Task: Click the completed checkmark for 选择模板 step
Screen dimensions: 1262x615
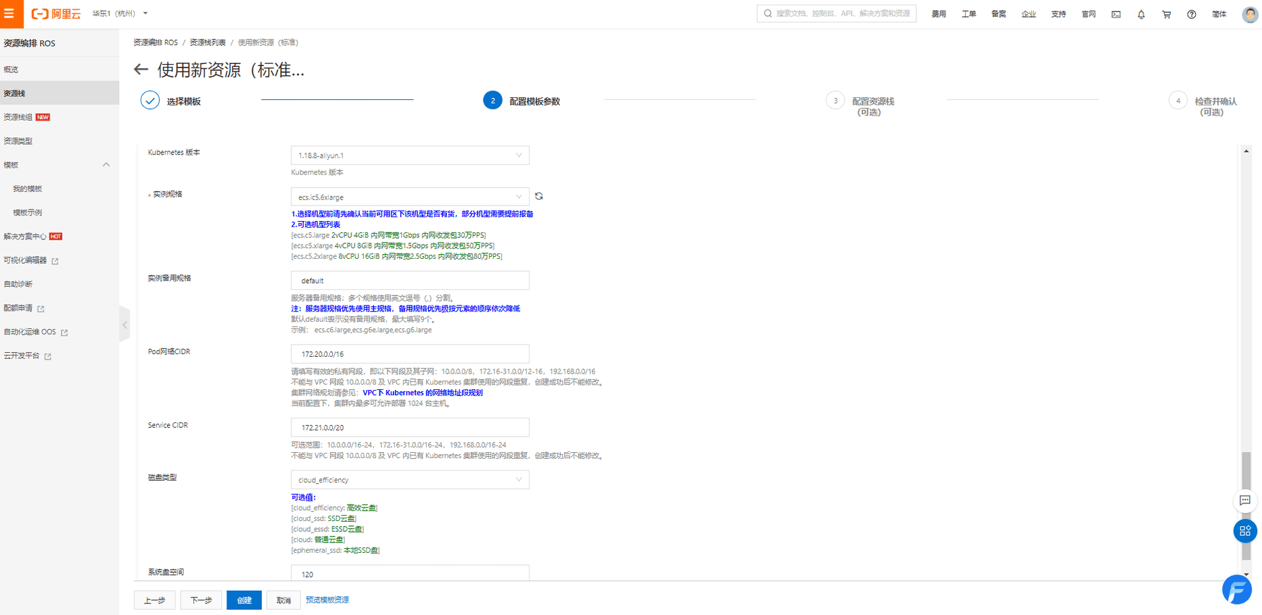Action: point(150,101)
